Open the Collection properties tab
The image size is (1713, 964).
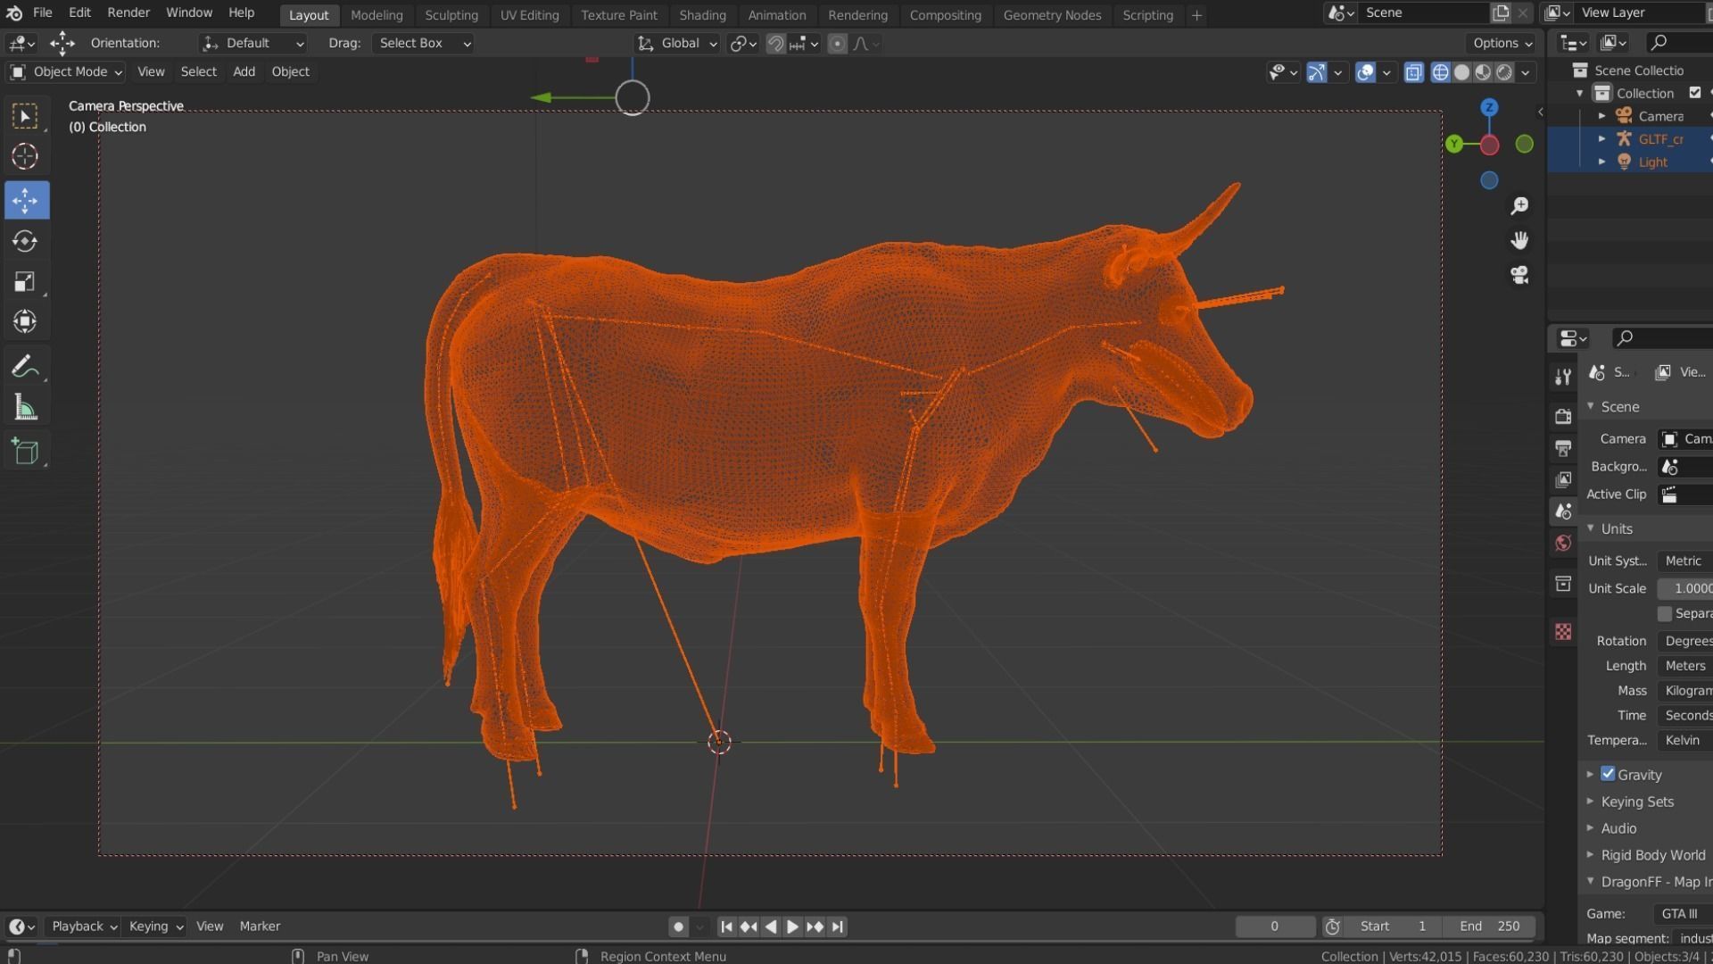[1563, 584]
